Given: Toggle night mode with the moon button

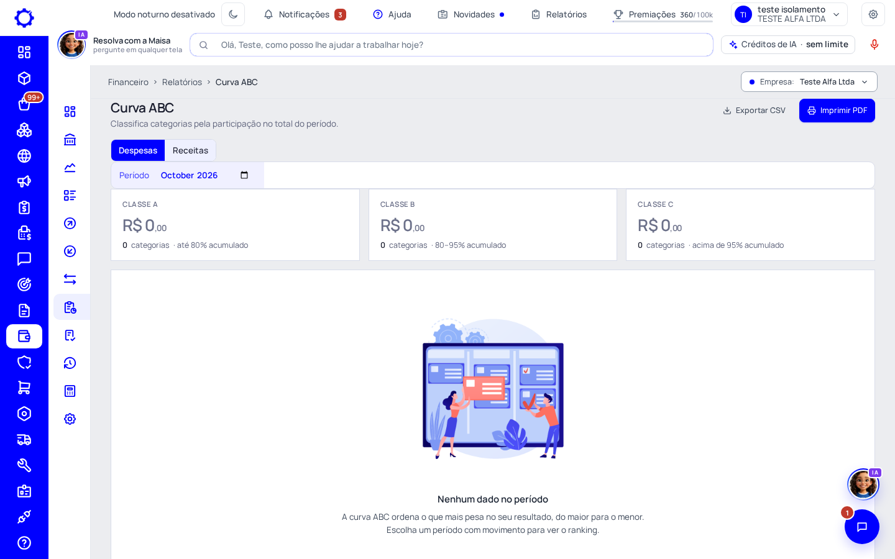Looking at the screenshot, I should (233, 14).
